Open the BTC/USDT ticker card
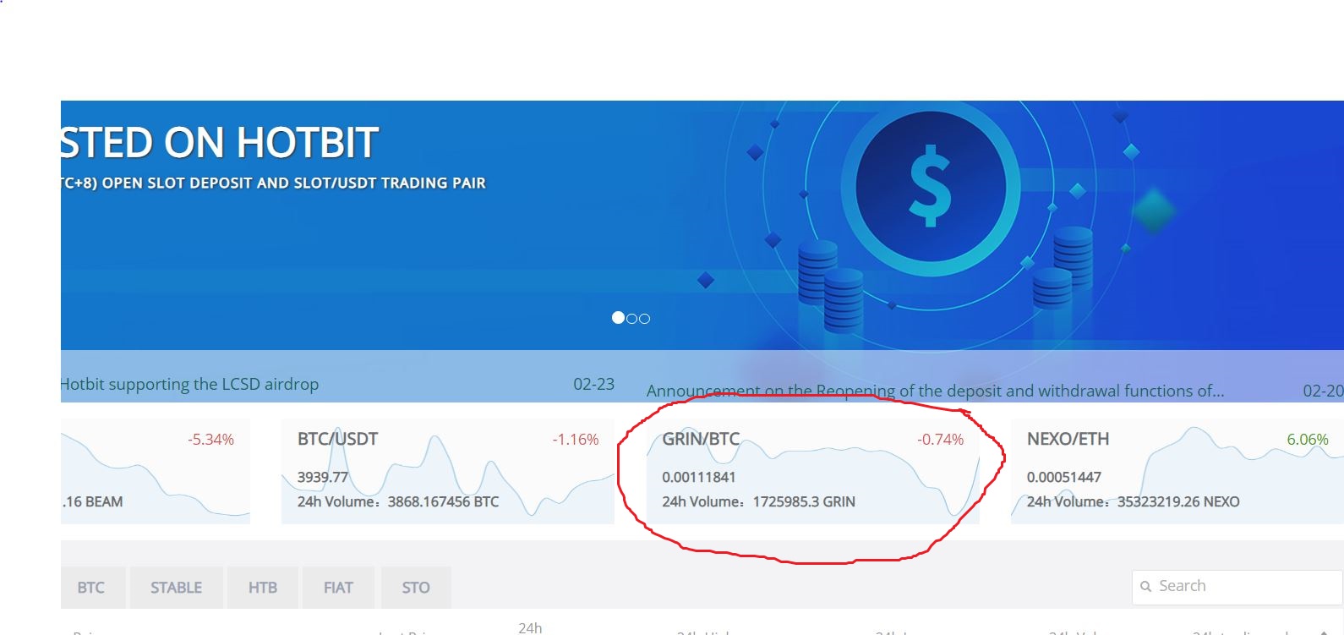This screenshot has height=635, width=1344. (448, 471)
